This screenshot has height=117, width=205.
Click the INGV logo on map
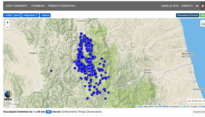pyautogui.click(x=8, y=96)
